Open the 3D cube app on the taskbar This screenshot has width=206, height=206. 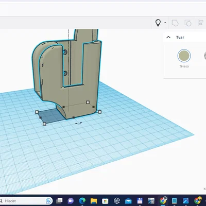point(117,201)
